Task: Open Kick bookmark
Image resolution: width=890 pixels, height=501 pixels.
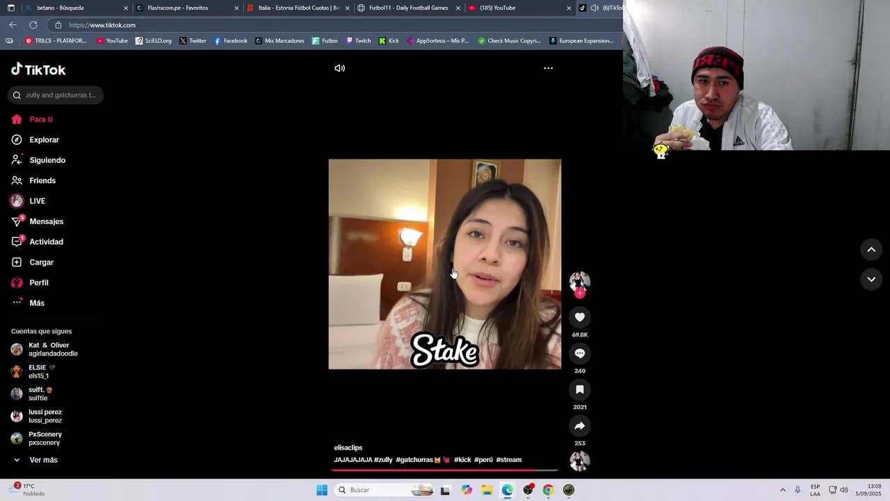Action: 389,41
